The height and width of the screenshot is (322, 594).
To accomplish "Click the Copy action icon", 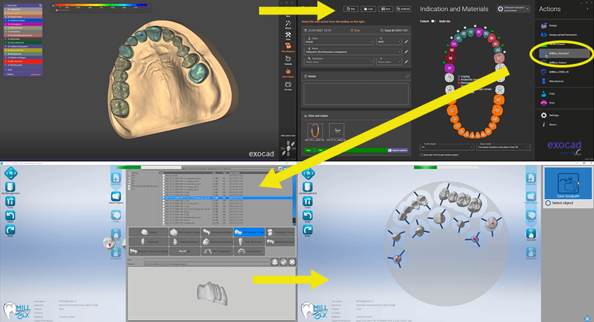I will tap(543, 93).
